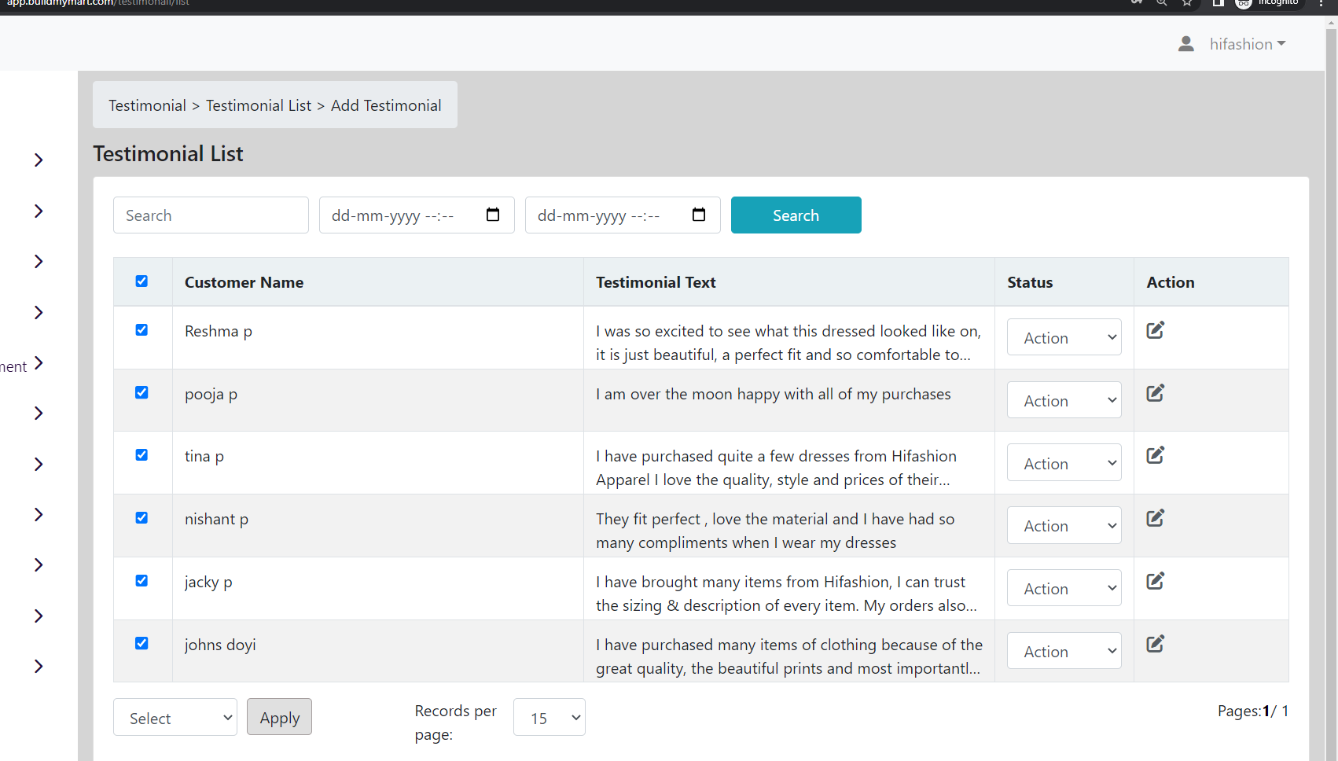Click edit icon for tina p
The width and height of the screenshot is (1338, 761).
click(1155, 455)
